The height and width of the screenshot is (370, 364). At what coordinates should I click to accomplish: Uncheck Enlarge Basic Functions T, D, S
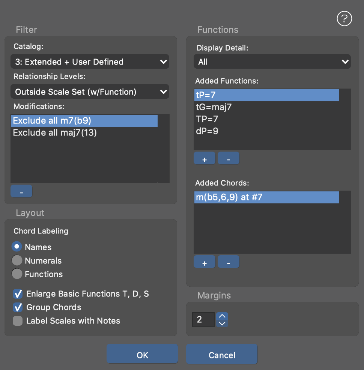point(18,294)
